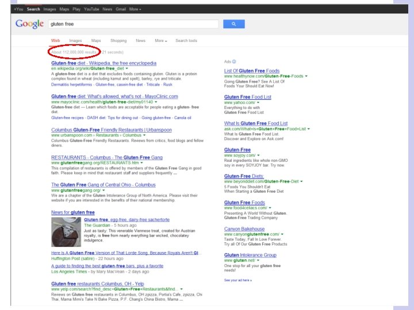Image resolution: width=414 pixels, height=310 pixels.
Task: Expand the More dropdown under search box
Action: tap(161, 41)
